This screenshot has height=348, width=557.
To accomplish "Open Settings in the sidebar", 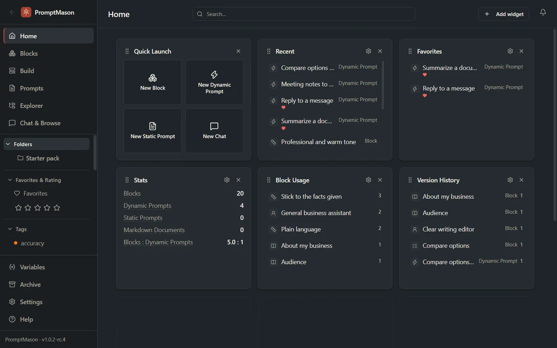I will (x=48, y=302).
